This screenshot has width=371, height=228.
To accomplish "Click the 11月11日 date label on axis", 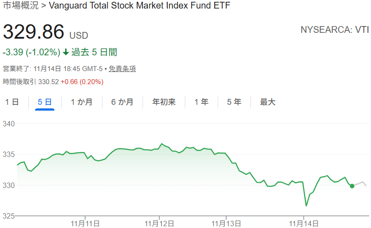I will (85, 223).
